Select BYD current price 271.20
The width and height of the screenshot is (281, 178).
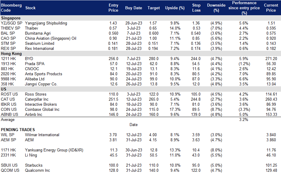coord(271,59)
